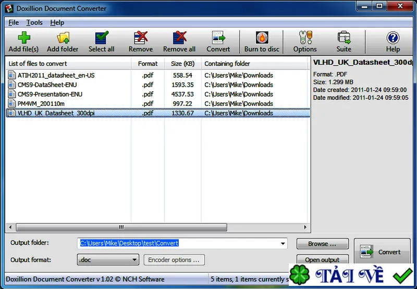Select the ATIH2011_datasheet_en-US file name
Viewport: 417px width, 289px height.
pyautogui.click(x=56, y=75)
